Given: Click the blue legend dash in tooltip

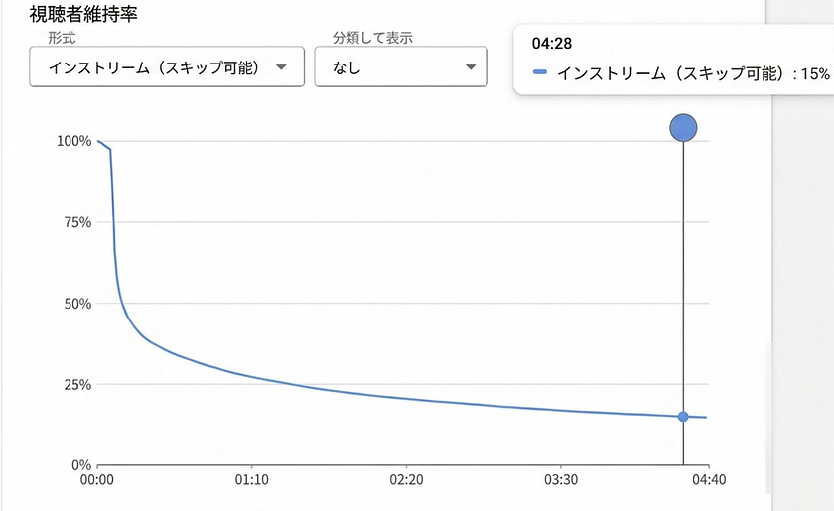Looking at the screenshot, I should [540, 72].
